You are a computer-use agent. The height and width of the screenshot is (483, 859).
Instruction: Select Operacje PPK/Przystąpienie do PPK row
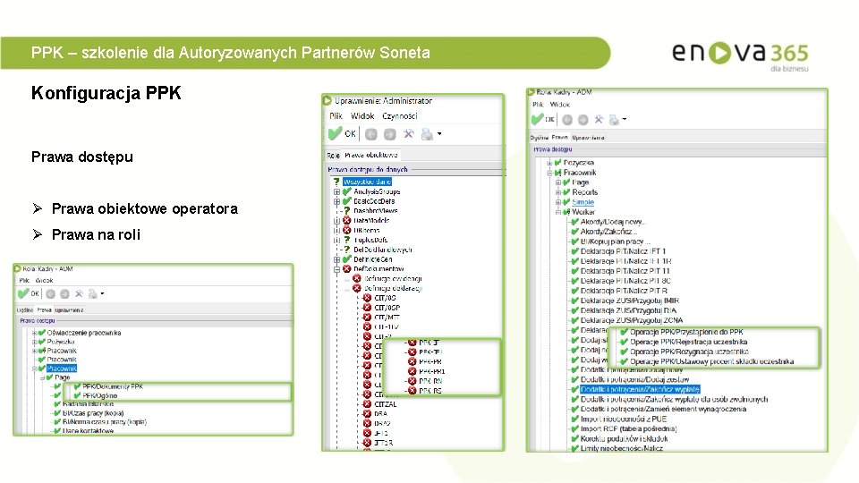pos(686,332)
